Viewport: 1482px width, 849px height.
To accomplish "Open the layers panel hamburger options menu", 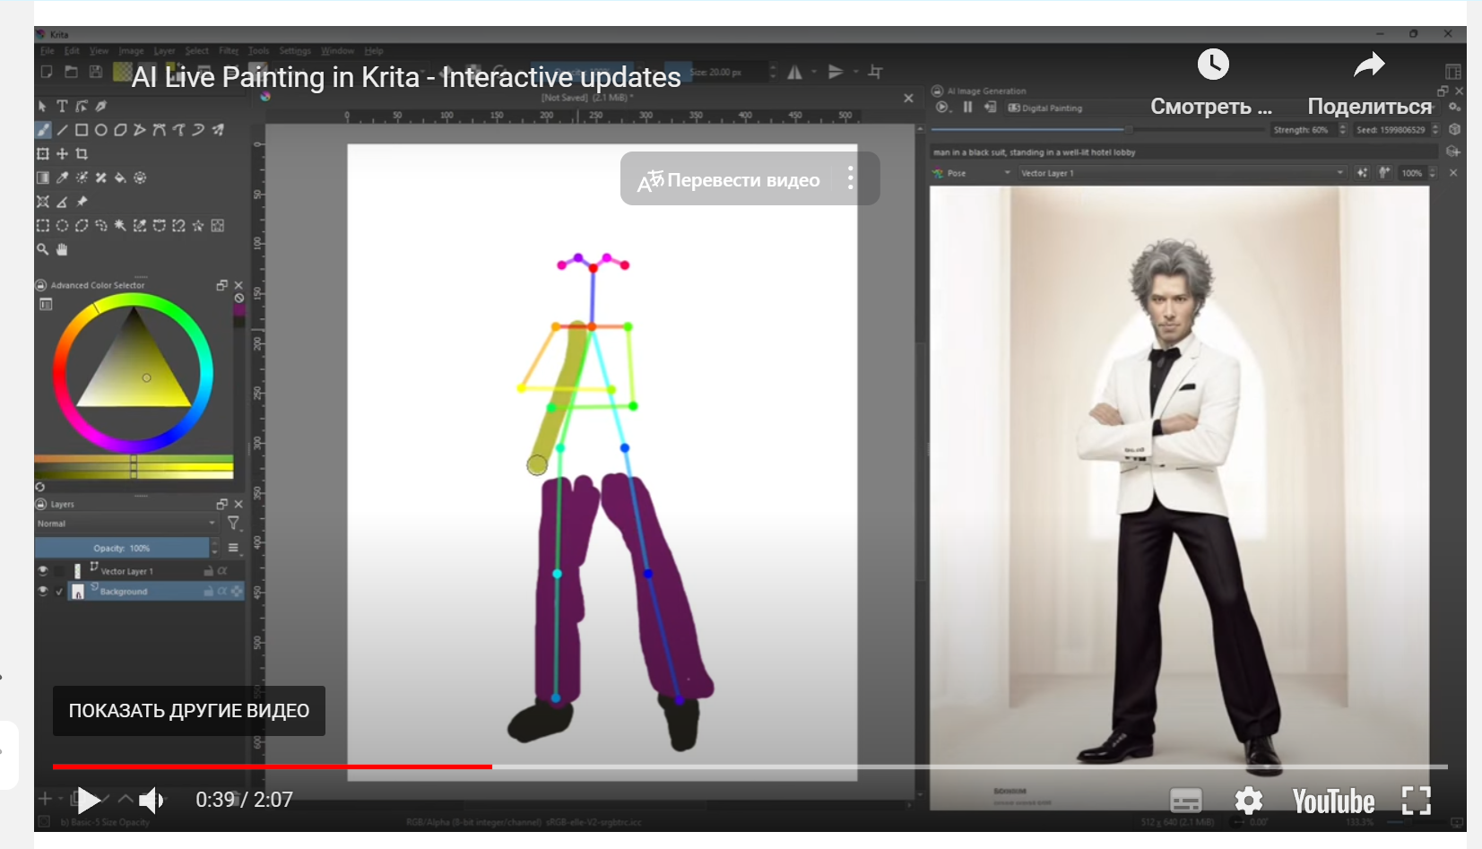I will (233, 548).
